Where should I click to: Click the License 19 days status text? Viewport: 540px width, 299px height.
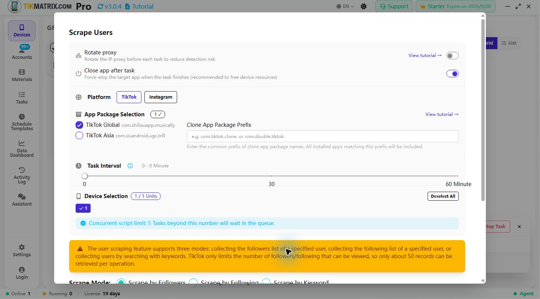102,294
